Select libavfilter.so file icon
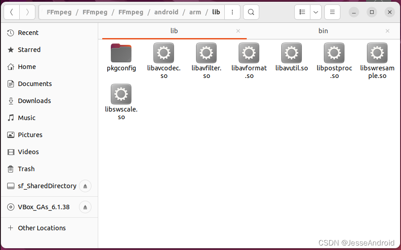 [x=206, y=53]
